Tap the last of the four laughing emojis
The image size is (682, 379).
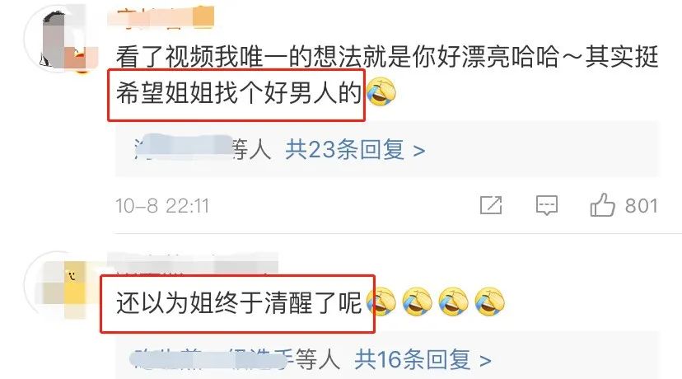click(x=490, y=302)
